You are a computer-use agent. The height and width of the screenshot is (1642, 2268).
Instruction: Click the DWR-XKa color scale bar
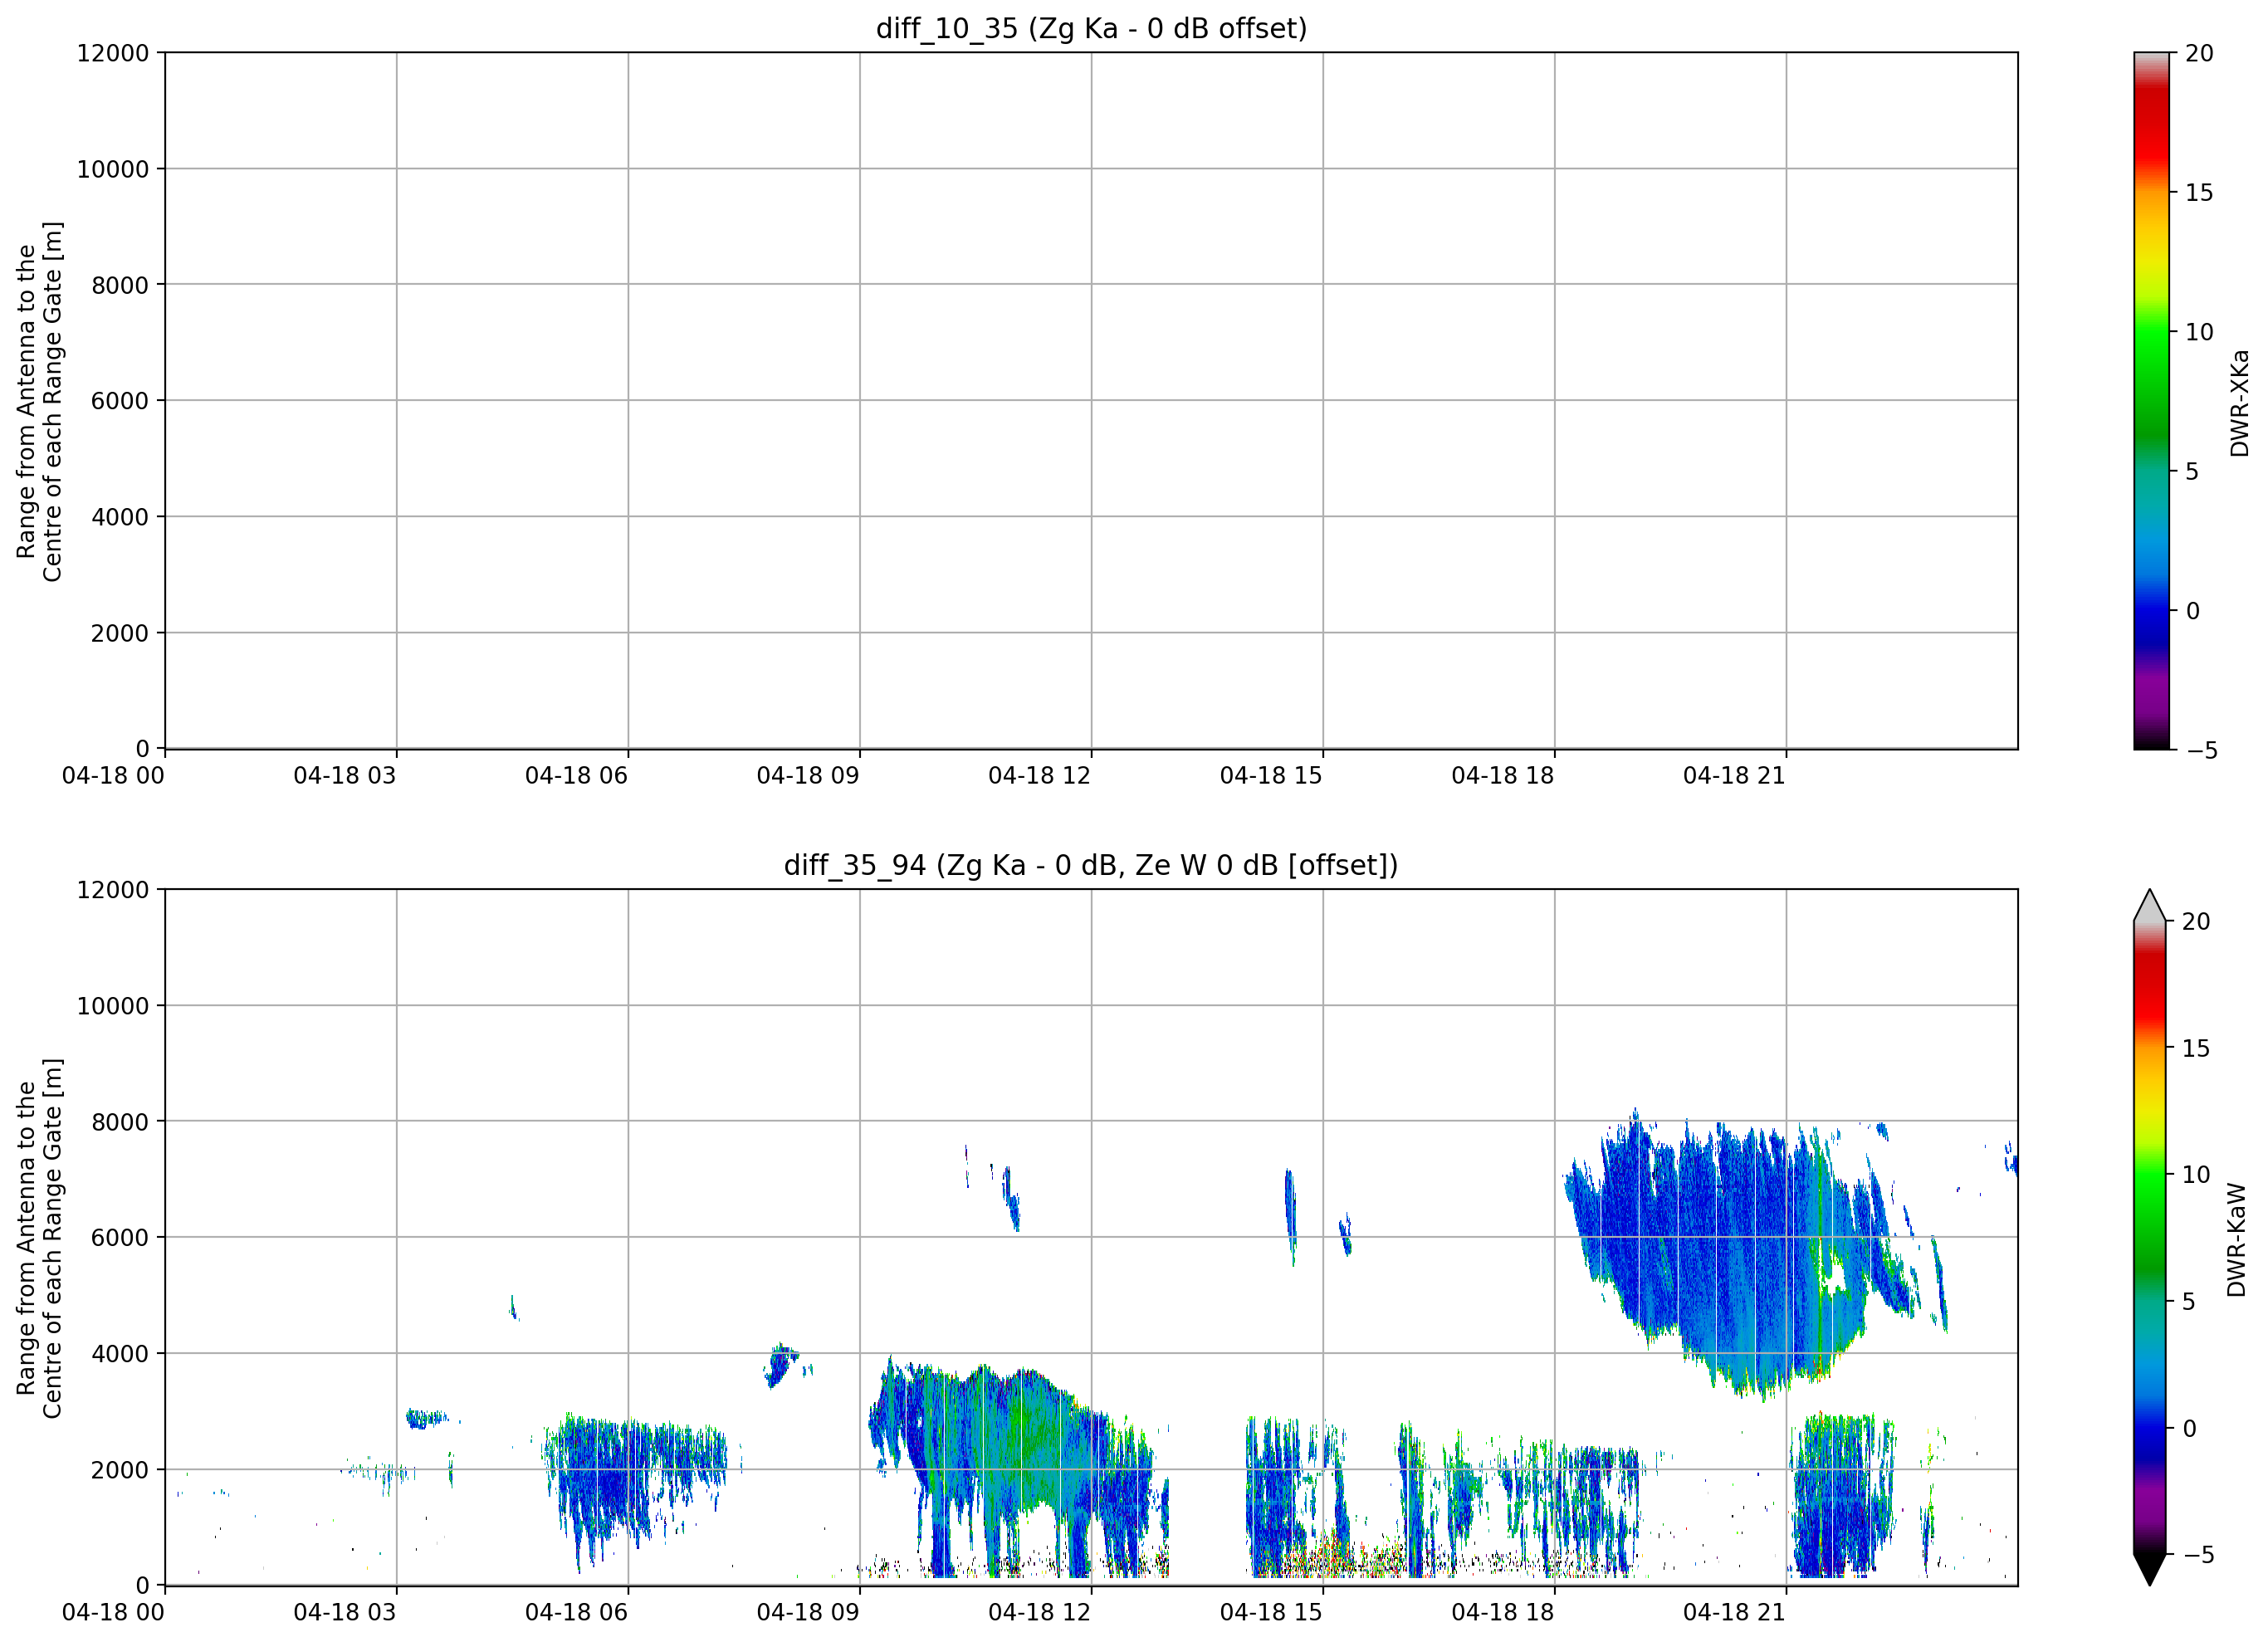pos(2151,400)
